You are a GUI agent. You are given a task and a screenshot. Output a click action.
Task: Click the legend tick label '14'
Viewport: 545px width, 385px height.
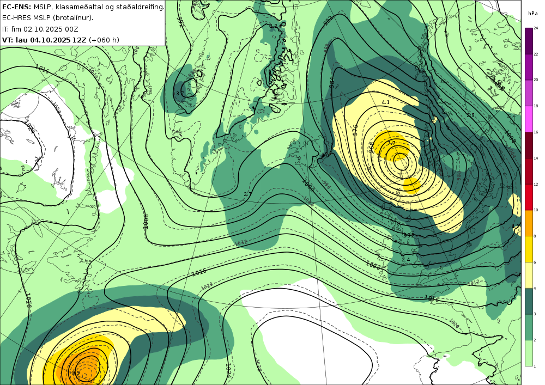pyautogui.click(x=536, y=158)
